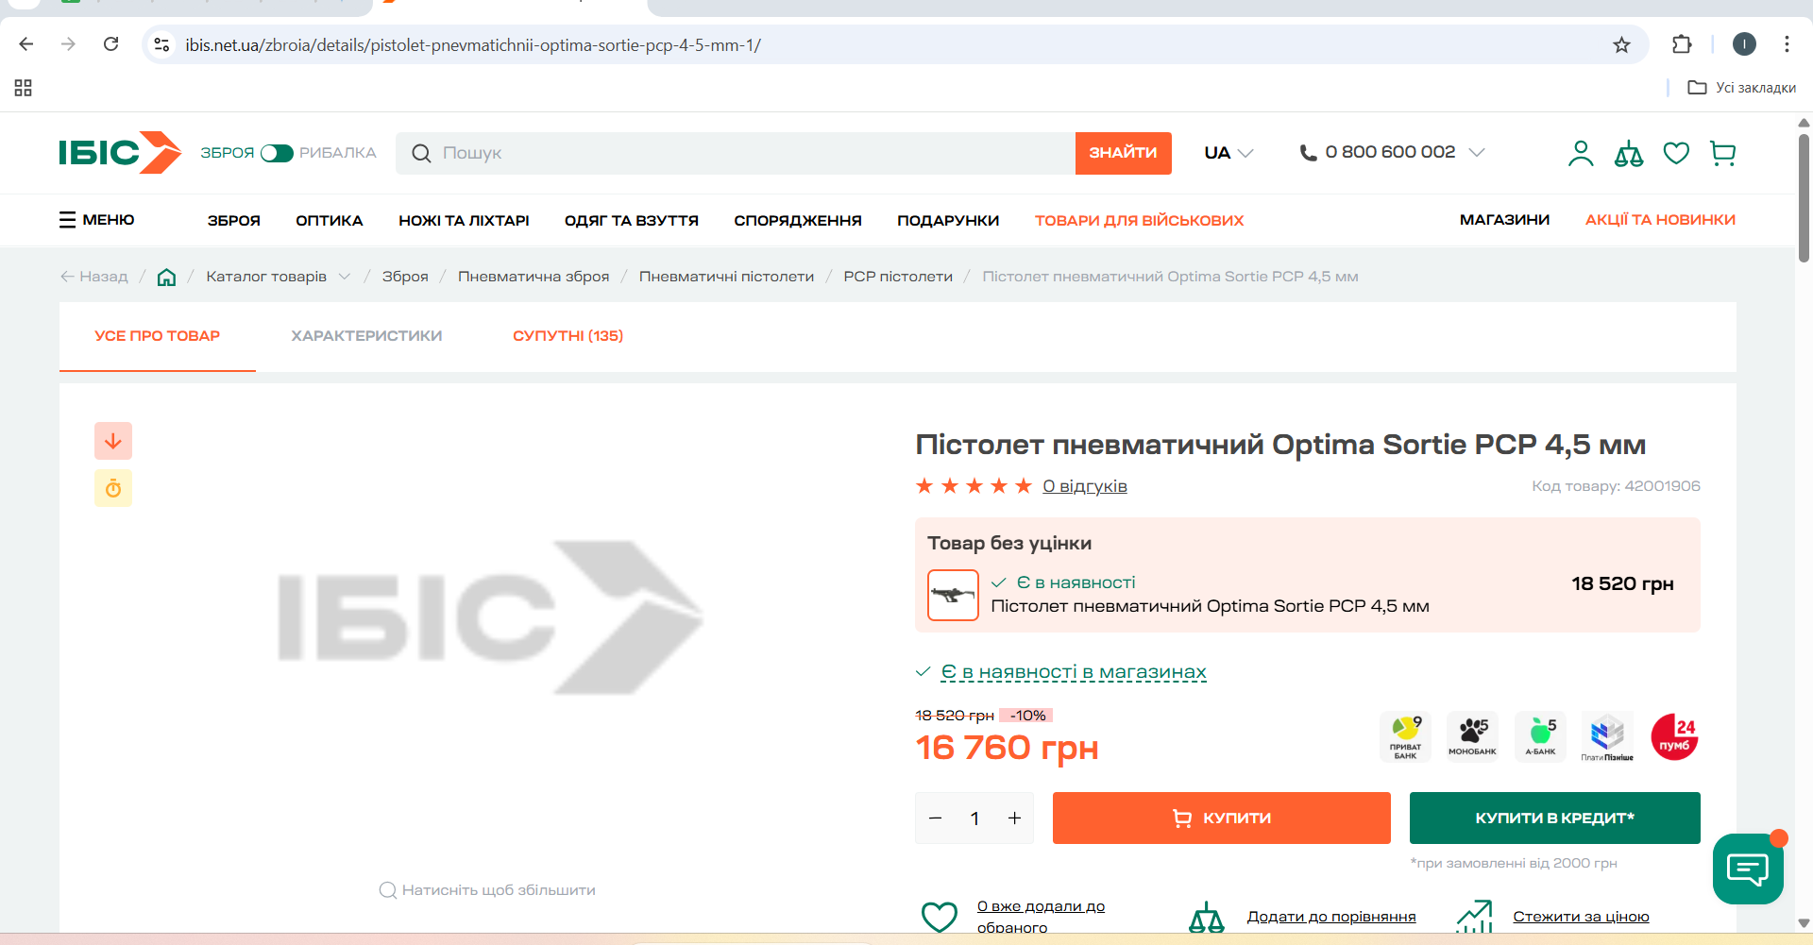Open the wishlist heart icon in header

click(1676, 153)
